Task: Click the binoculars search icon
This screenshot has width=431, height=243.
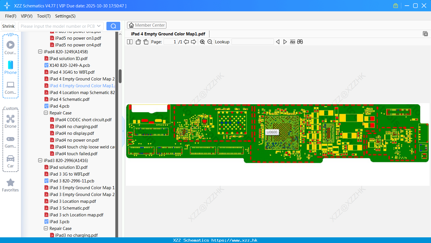Action: pyautogui.click(x=300, y=42)
